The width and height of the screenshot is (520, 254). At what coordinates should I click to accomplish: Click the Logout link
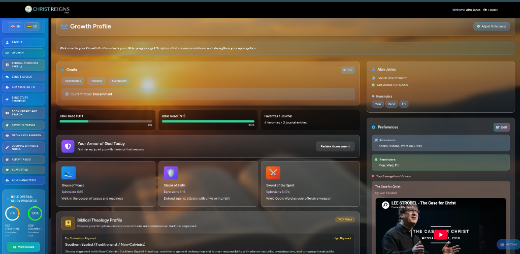(x=491, y=10)
